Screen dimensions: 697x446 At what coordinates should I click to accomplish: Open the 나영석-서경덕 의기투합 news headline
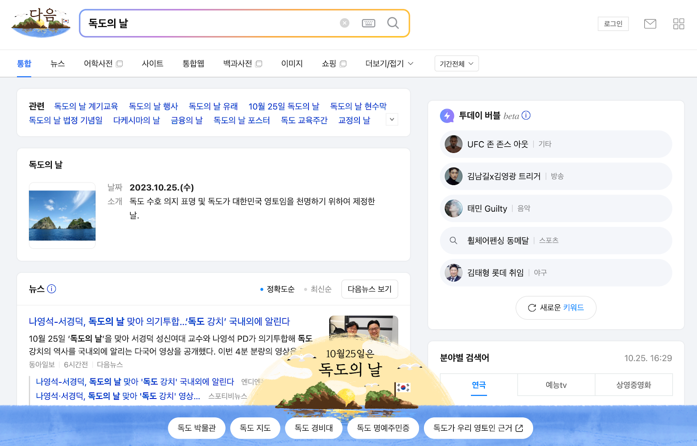159,321
